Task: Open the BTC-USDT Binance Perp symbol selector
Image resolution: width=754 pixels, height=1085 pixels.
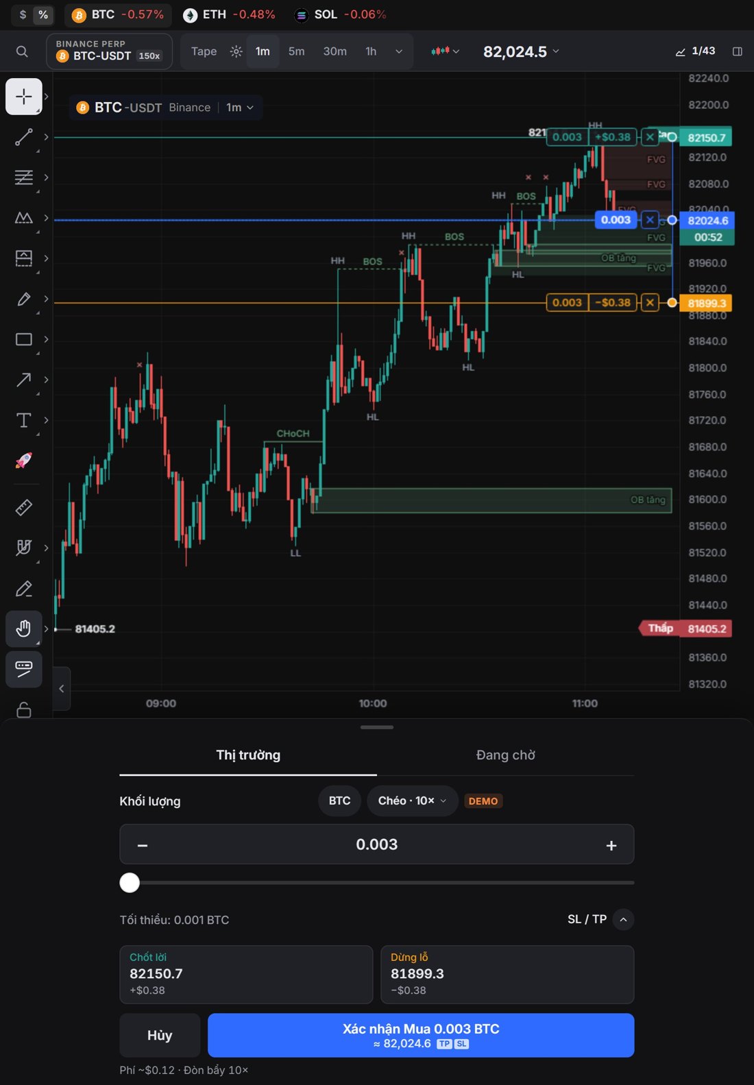Action: 109,51
